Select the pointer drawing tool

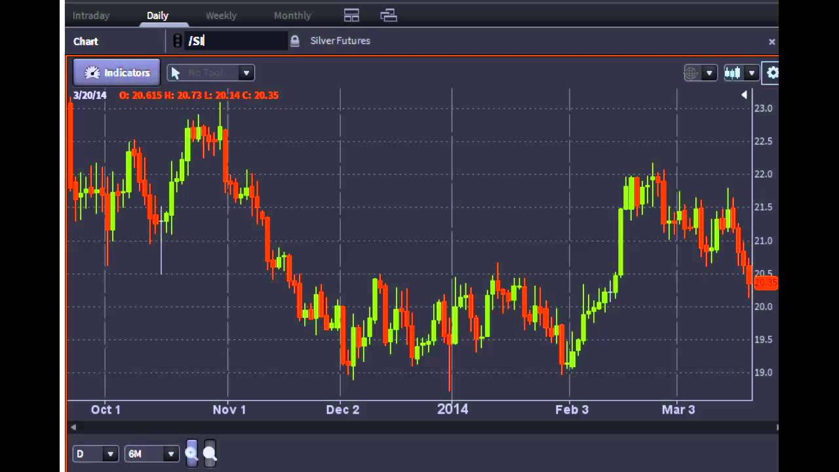176,73
